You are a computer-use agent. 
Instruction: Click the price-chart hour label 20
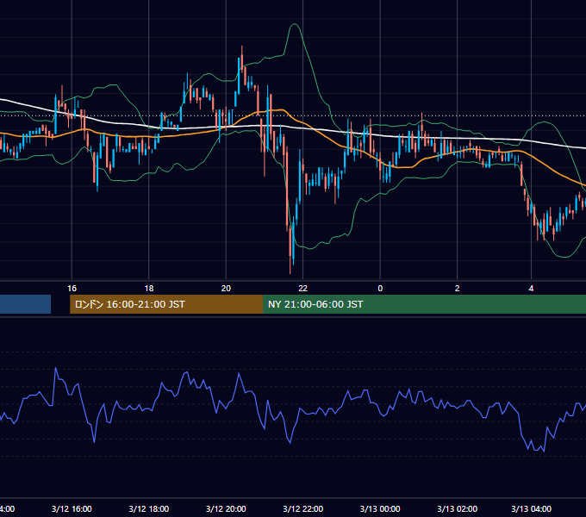point(226,288)
